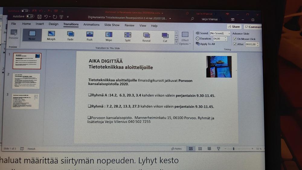Open the Sound dropdown list
This screenshot has width=302, height=170.
[x=229, y=33]
